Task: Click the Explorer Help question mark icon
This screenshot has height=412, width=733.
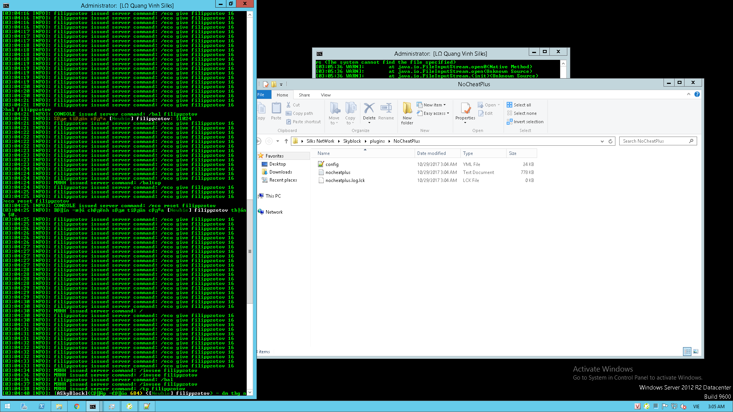Action: 697,94
